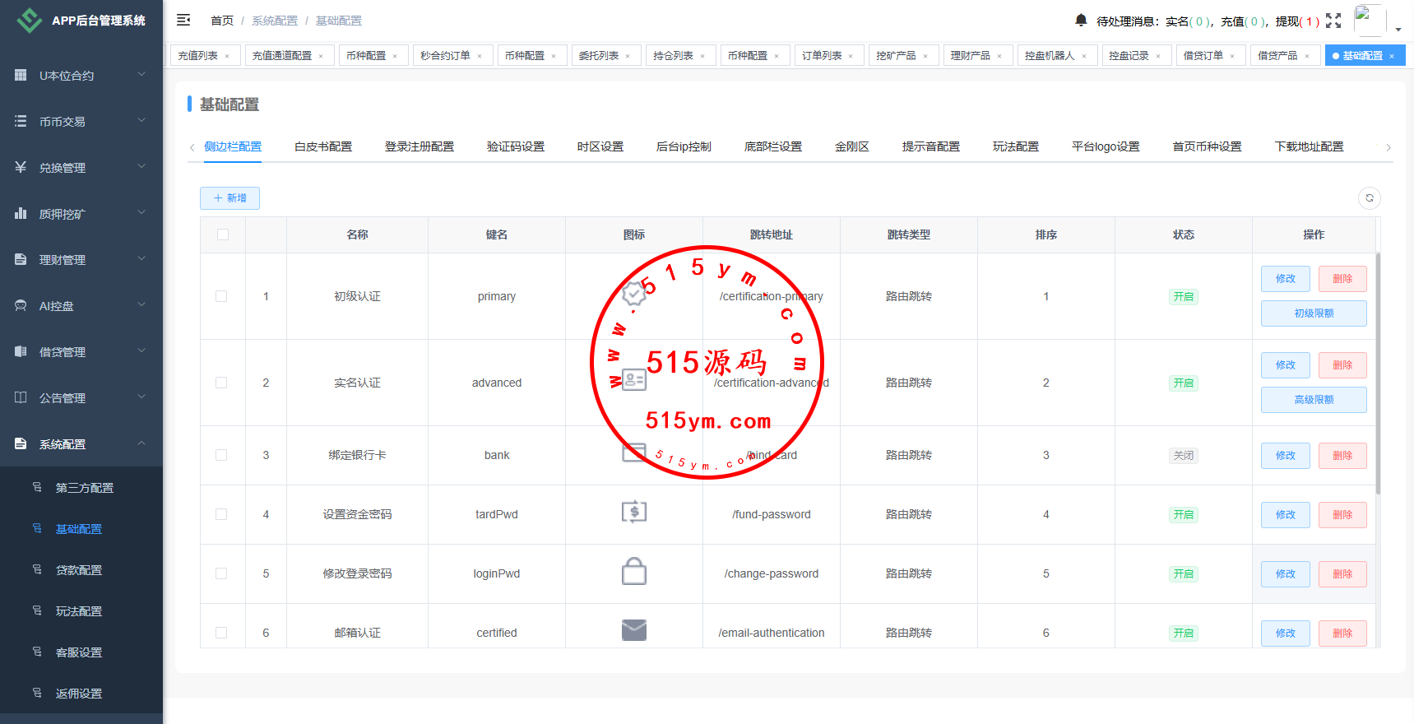The width and height of the screenshot is (1414, 724).
Task: Expand the U本位合约 sidebar menu
Action: [x=81, y=75]
